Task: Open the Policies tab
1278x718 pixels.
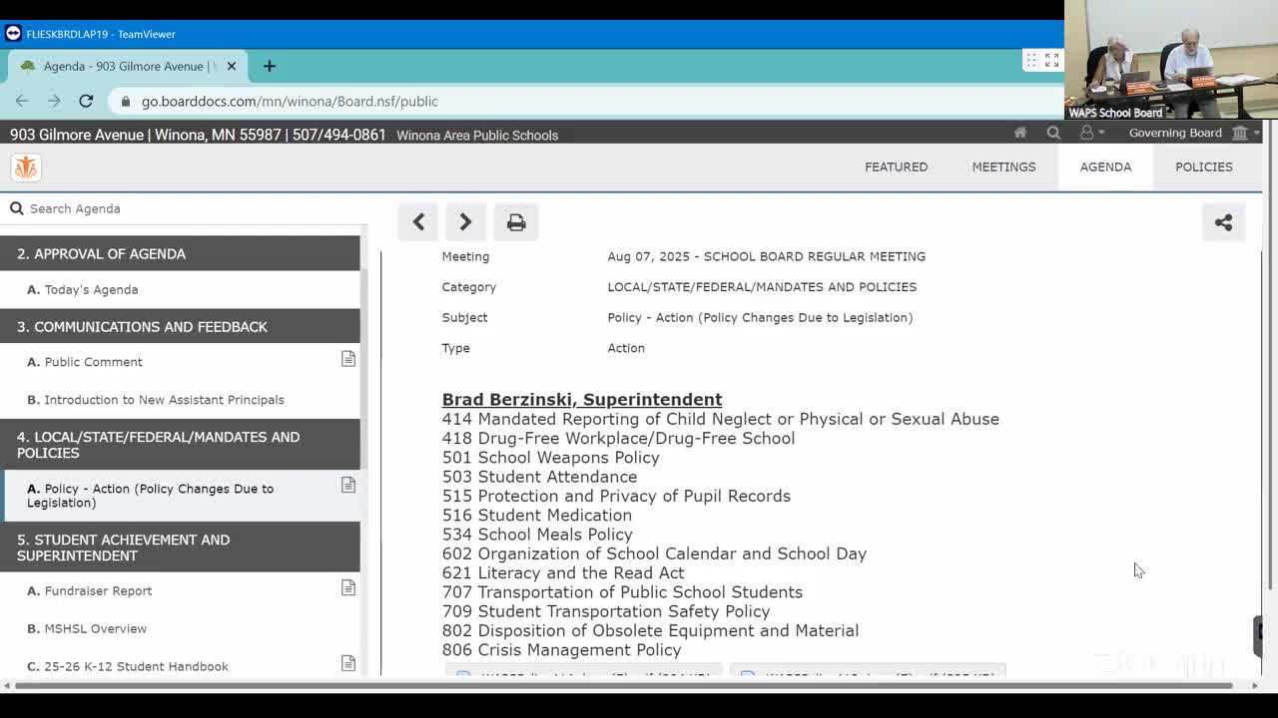Action: [x=1204, y=167]
